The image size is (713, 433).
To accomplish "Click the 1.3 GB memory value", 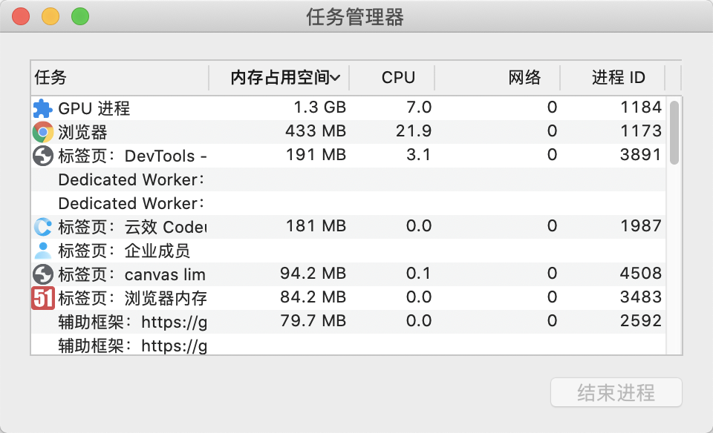I will (319, 107).
